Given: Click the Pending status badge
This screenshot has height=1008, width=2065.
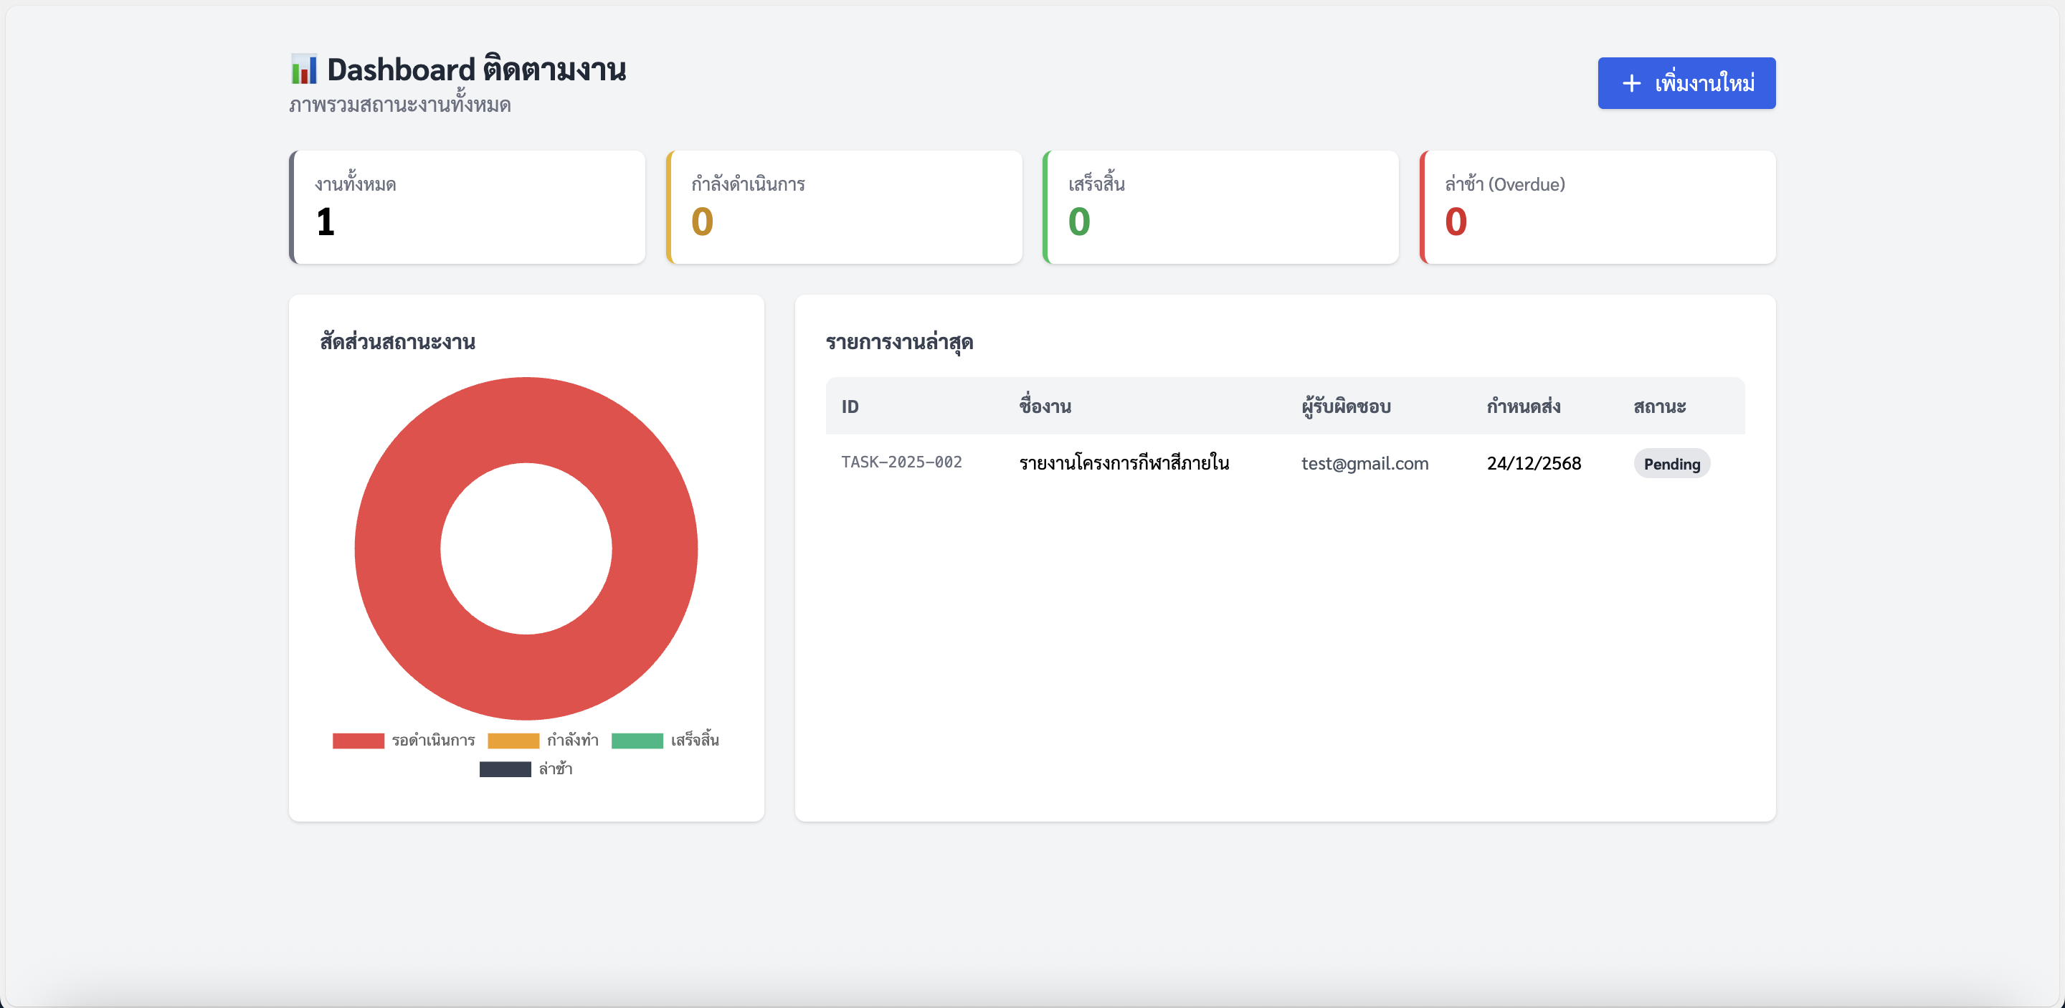Looking at the screenshot, I should pyautogui.click(x=1671, y=464).
